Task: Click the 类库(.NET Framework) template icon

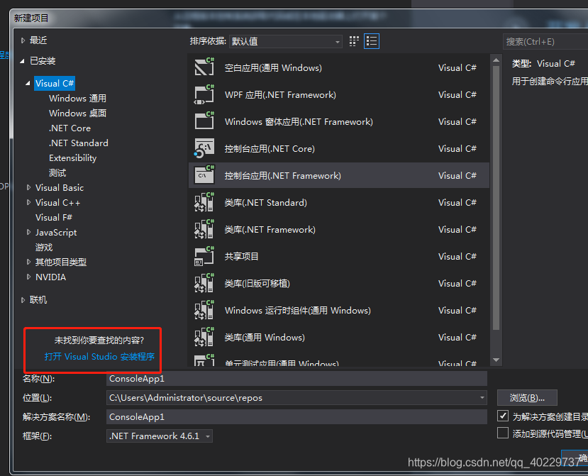Action: click(x=204, y=230)
